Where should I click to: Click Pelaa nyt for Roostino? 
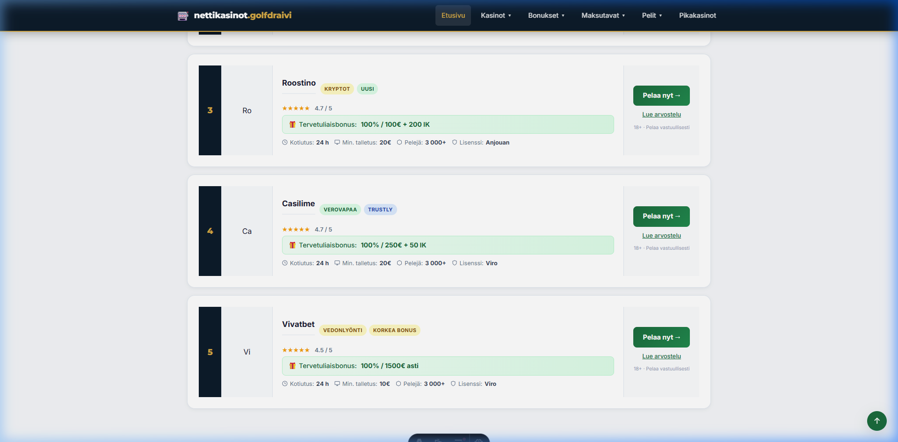(661, 95)
